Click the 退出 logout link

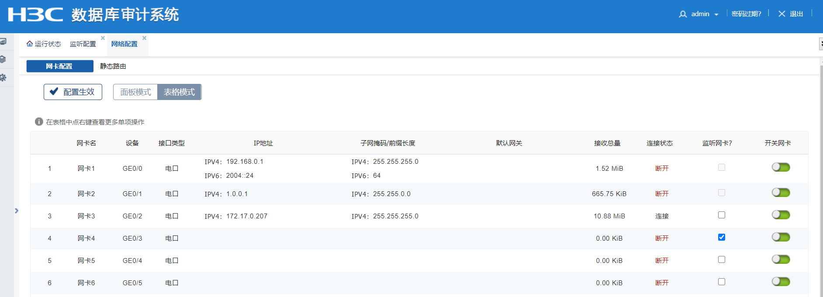click(796, 14)
